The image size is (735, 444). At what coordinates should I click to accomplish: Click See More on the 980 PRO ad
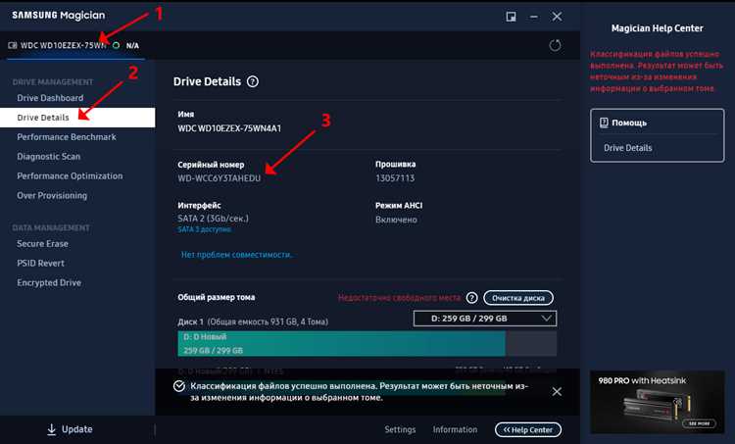(699, 423)
